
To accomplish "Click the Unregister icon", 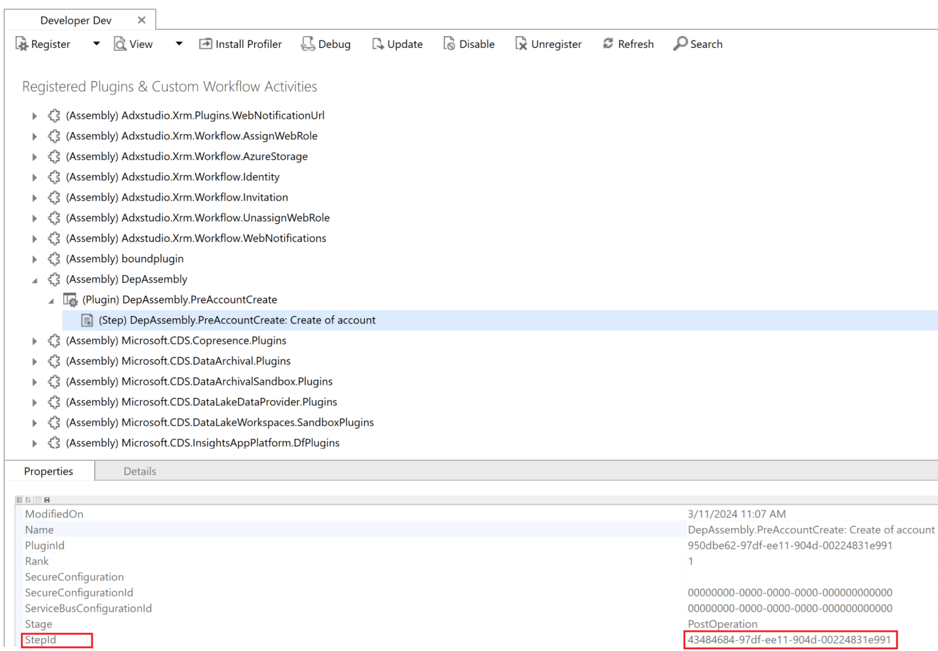I will tap(521, 44).
